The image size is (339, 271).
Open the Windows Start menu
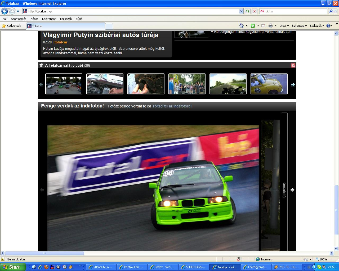click(x=13, y=267)
